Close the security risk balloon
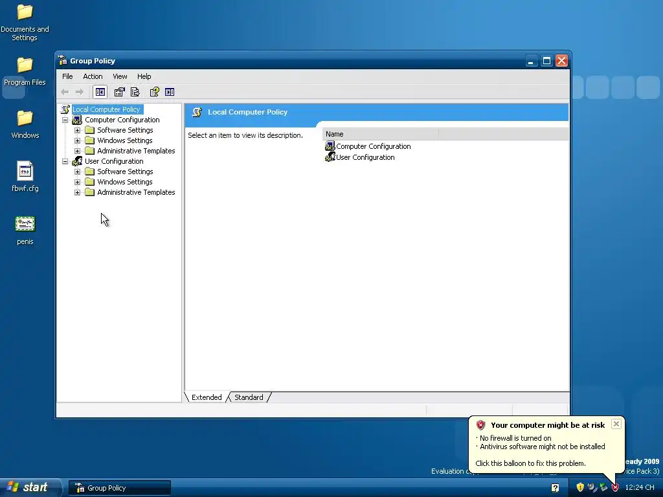The height and width of the screenshot is (497, 663). 616,424
